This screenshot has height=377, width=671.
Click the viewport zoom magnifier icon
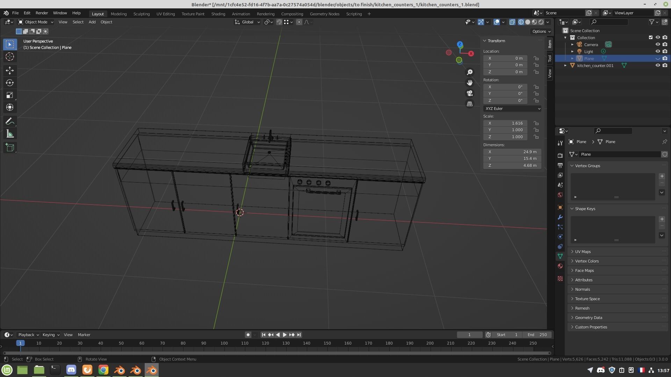pyautogui.click(x=470, y=72)
